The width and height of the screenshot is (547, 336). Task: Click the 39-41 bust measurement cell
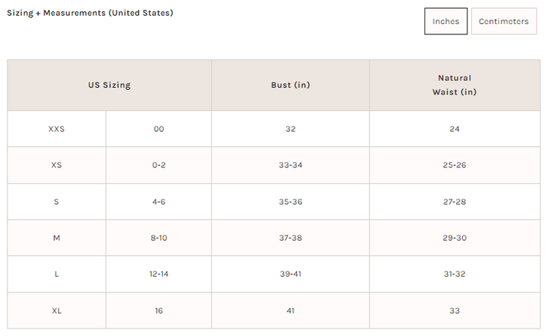click(x=290, y=274)
